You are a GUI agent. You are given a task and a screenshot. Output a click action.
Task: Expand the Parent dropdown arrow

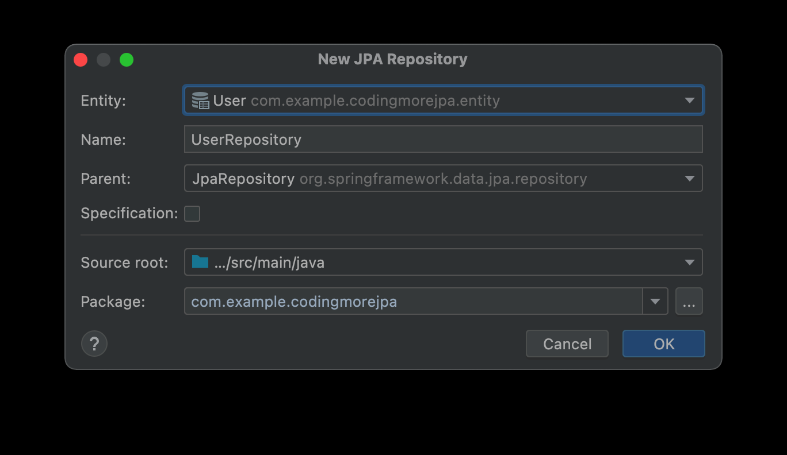pos(689,179)
